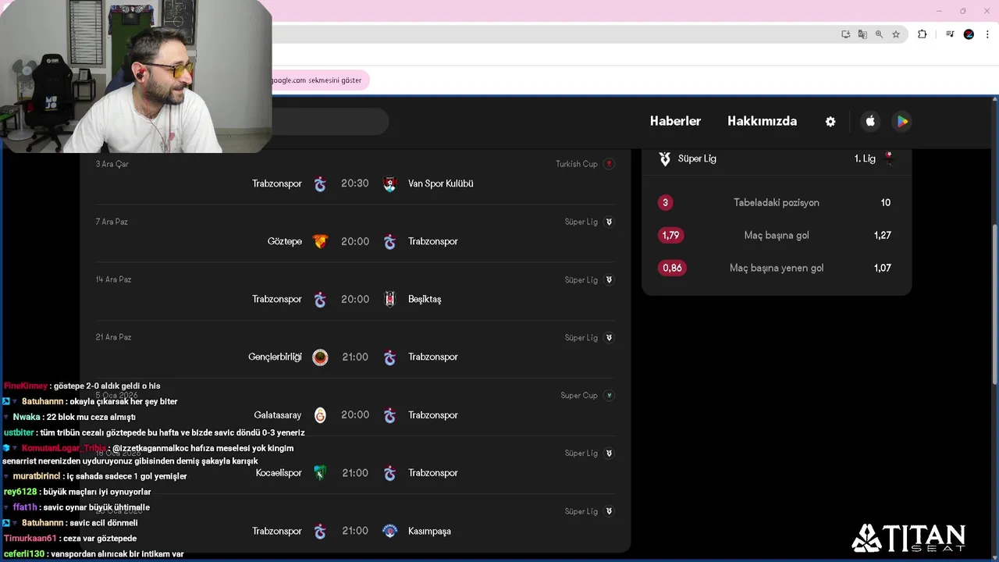The width and height of the screenshot is (999, 562).
Task: Click the Google Play store icon
Action: tap(902, 121)
